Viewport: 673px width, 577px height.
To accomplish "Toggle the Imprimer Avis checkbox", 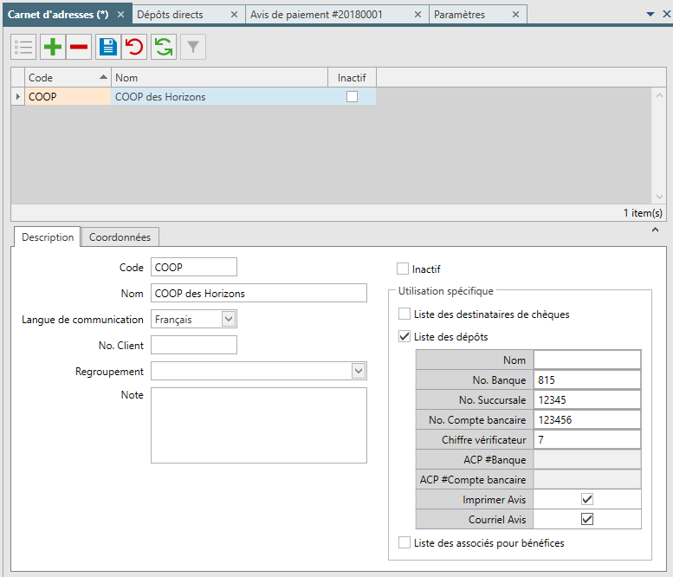I will 587,499.
